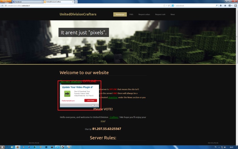Click the 'It arent just pixels' banner caption
Image resolution: width=238 pixels, height=149 pixels.
coord(84,33)
